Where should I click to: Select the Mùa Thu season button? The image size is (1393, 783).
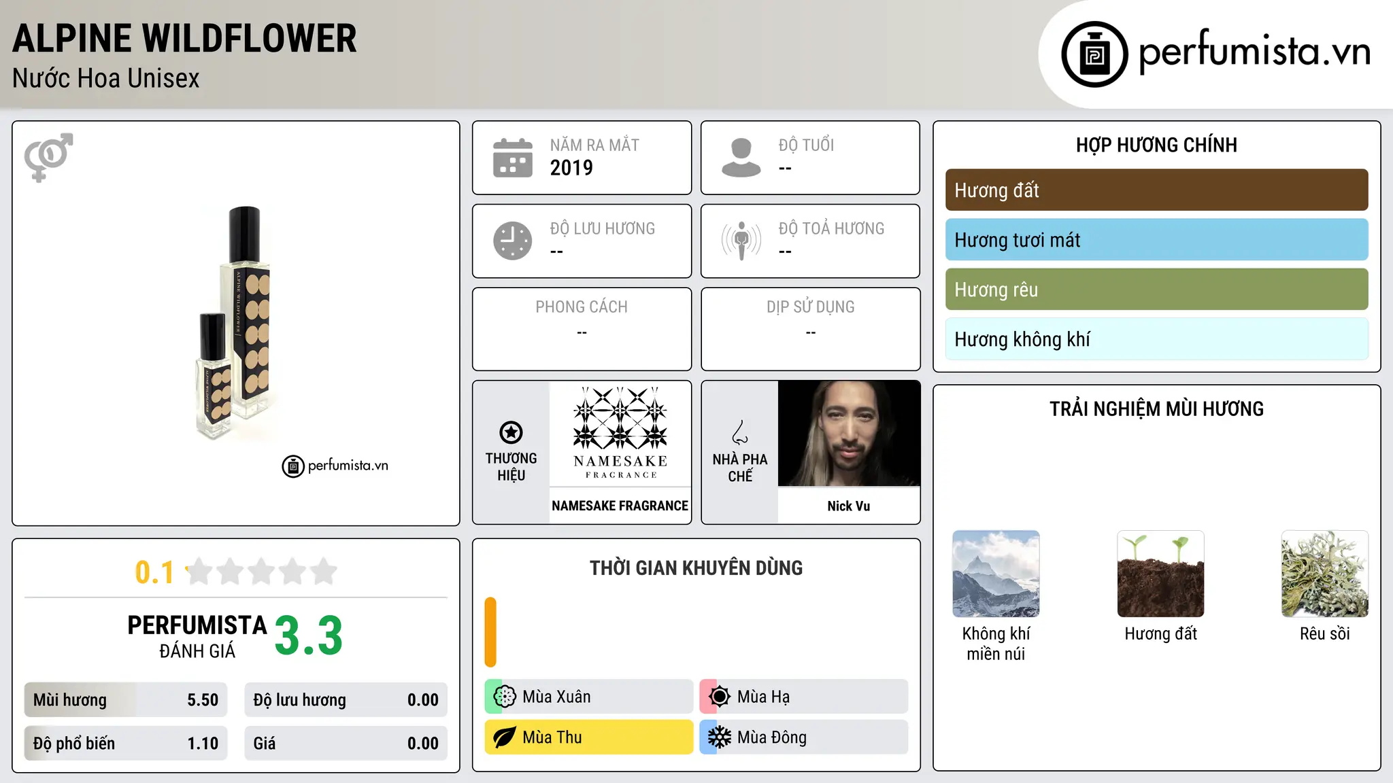(x=589, y=737)
